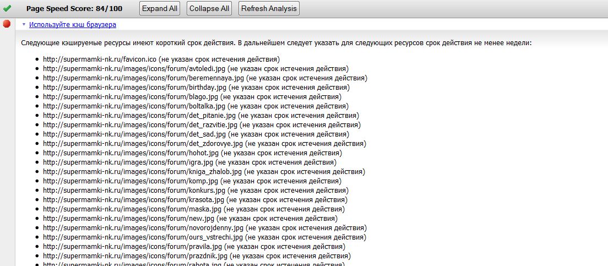This screenshot has height=266, width=608.
Task: Collapse the browser cache rule triangle
Action: pos(24,24)
